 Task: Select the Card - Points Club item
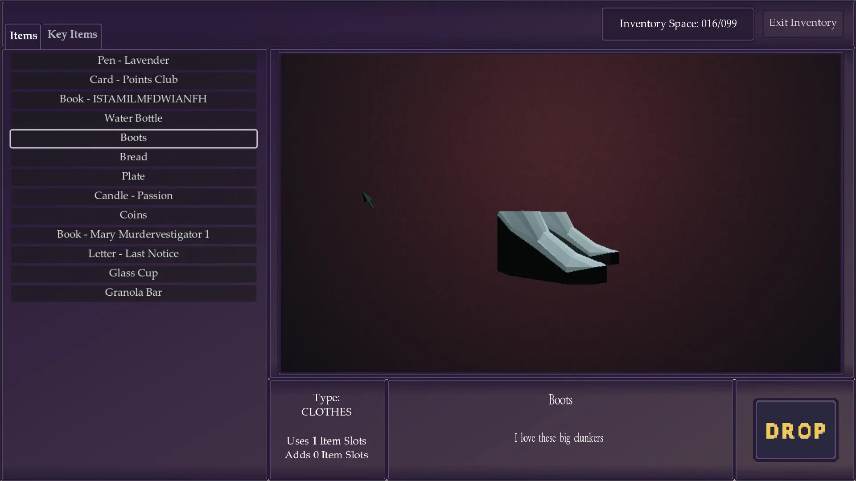(133, 80)
